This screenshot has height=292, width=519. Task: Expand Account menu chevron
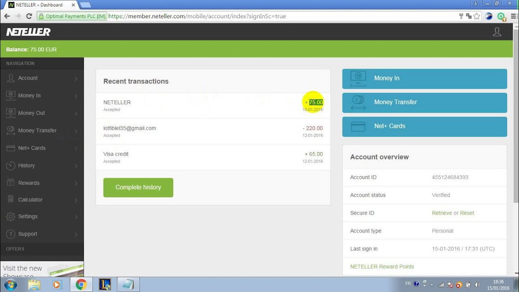pos(76,79)
